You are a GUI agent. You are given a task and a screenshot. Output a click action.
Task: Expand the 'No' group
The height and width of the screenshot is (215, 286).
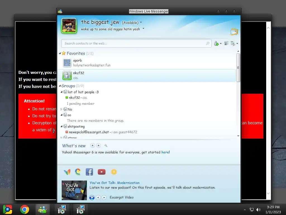click(61, 109)
